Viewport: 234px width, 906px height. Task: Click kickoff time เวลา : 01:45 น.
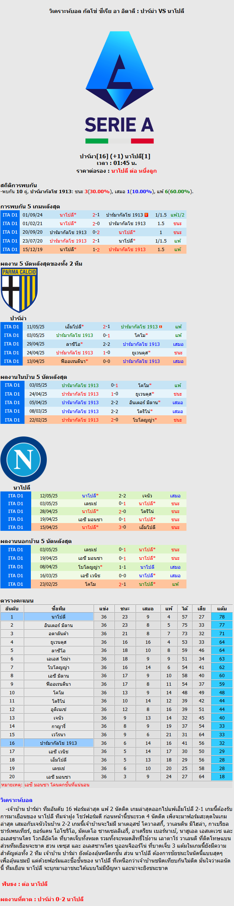[117, 163]
